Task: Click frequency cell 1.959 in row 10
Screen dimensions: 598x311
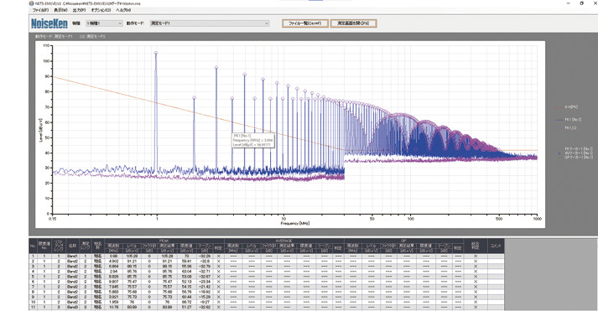Action: [x=113, y=302]
